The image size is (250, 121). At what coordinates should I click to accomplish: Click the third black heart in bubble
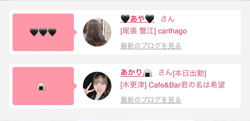pos(52,32)
